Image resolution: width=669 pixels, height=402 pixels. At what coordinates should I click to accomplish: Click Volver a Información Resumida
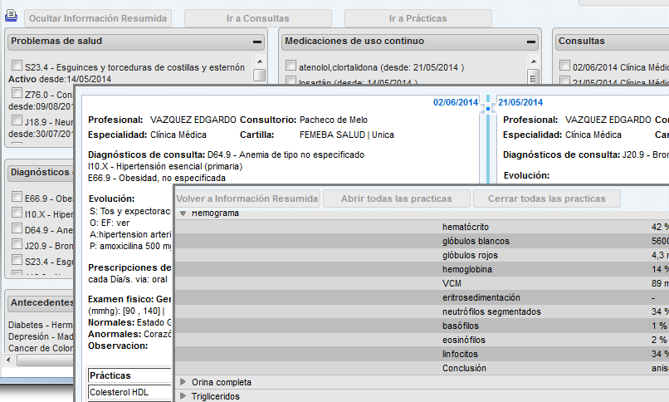coord(247,199)
